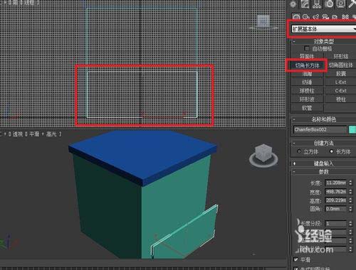Click the 异面体 object type button
The height and width of the screenshot is (270, 356).
(x=307, y=56)
